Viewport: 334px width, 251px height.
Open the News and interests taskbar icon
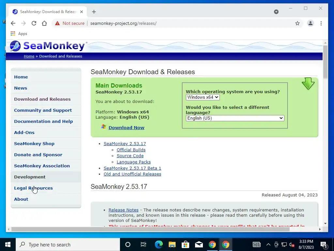(x=256, y=244)
